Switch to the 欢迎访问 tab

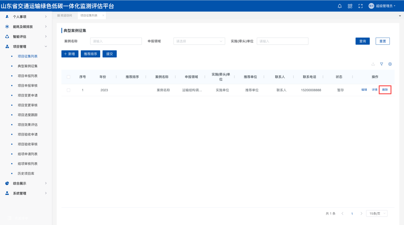click(x=65, y=16)
